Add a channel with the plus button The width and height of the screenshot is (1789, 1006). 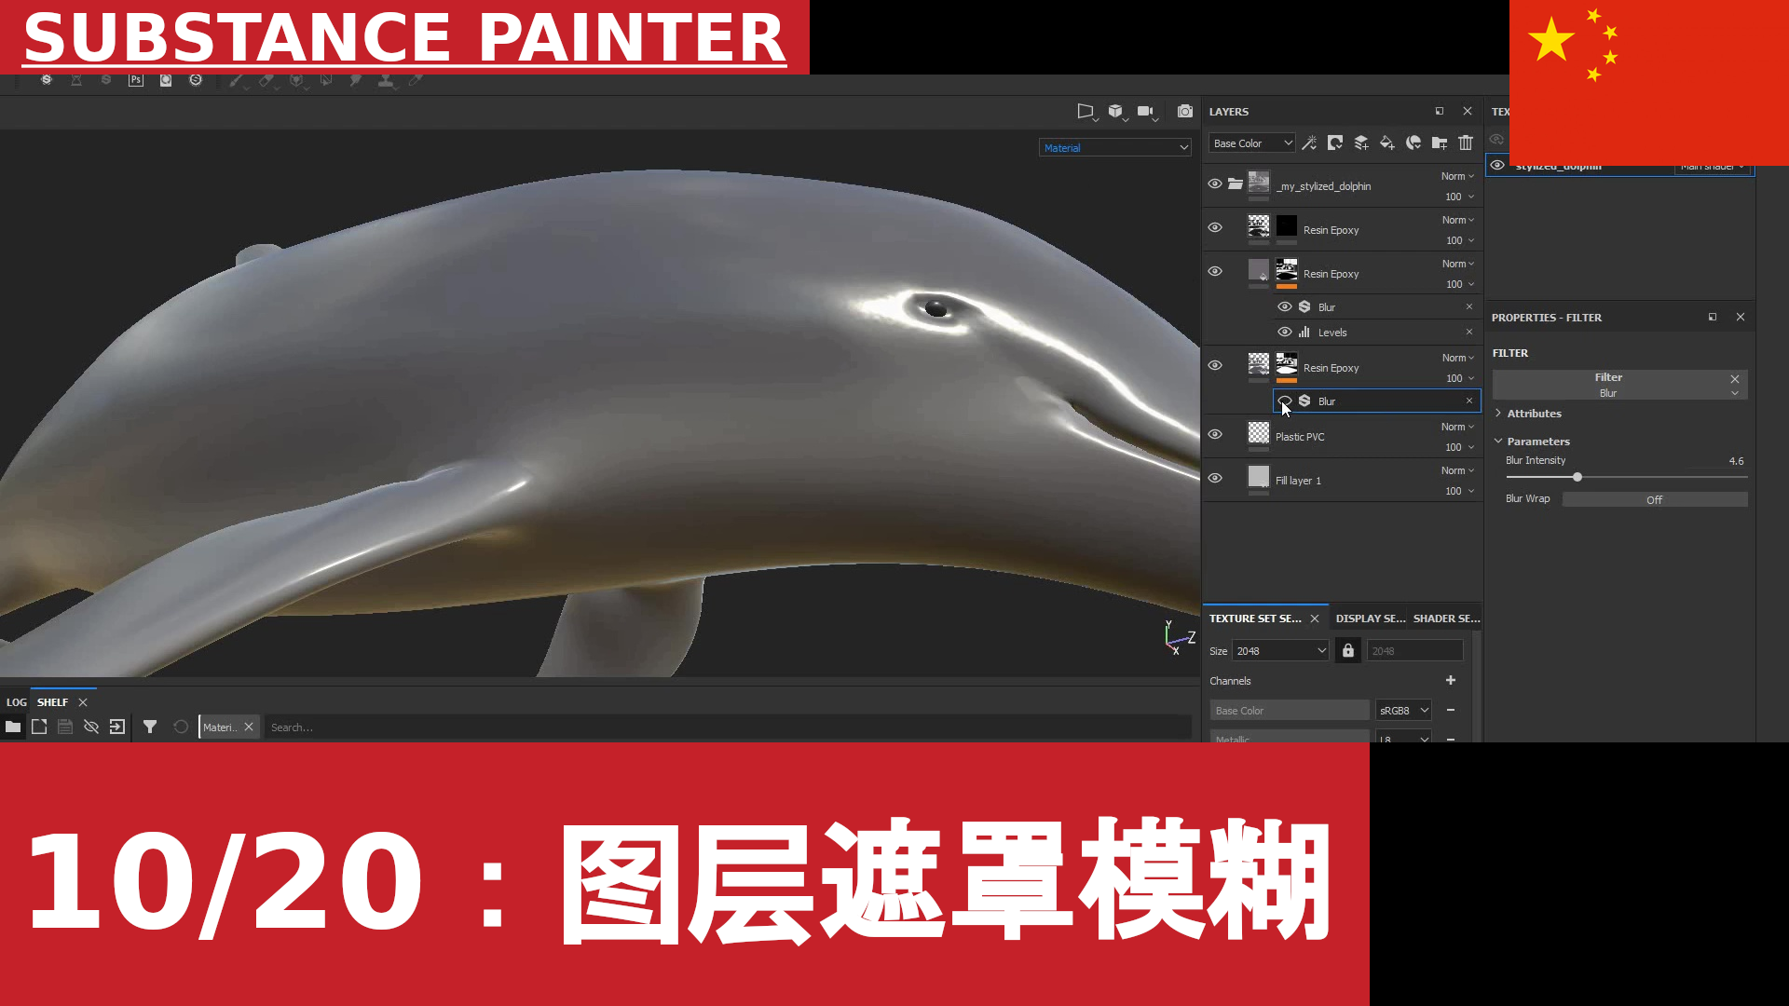(x=1451, y=680)
